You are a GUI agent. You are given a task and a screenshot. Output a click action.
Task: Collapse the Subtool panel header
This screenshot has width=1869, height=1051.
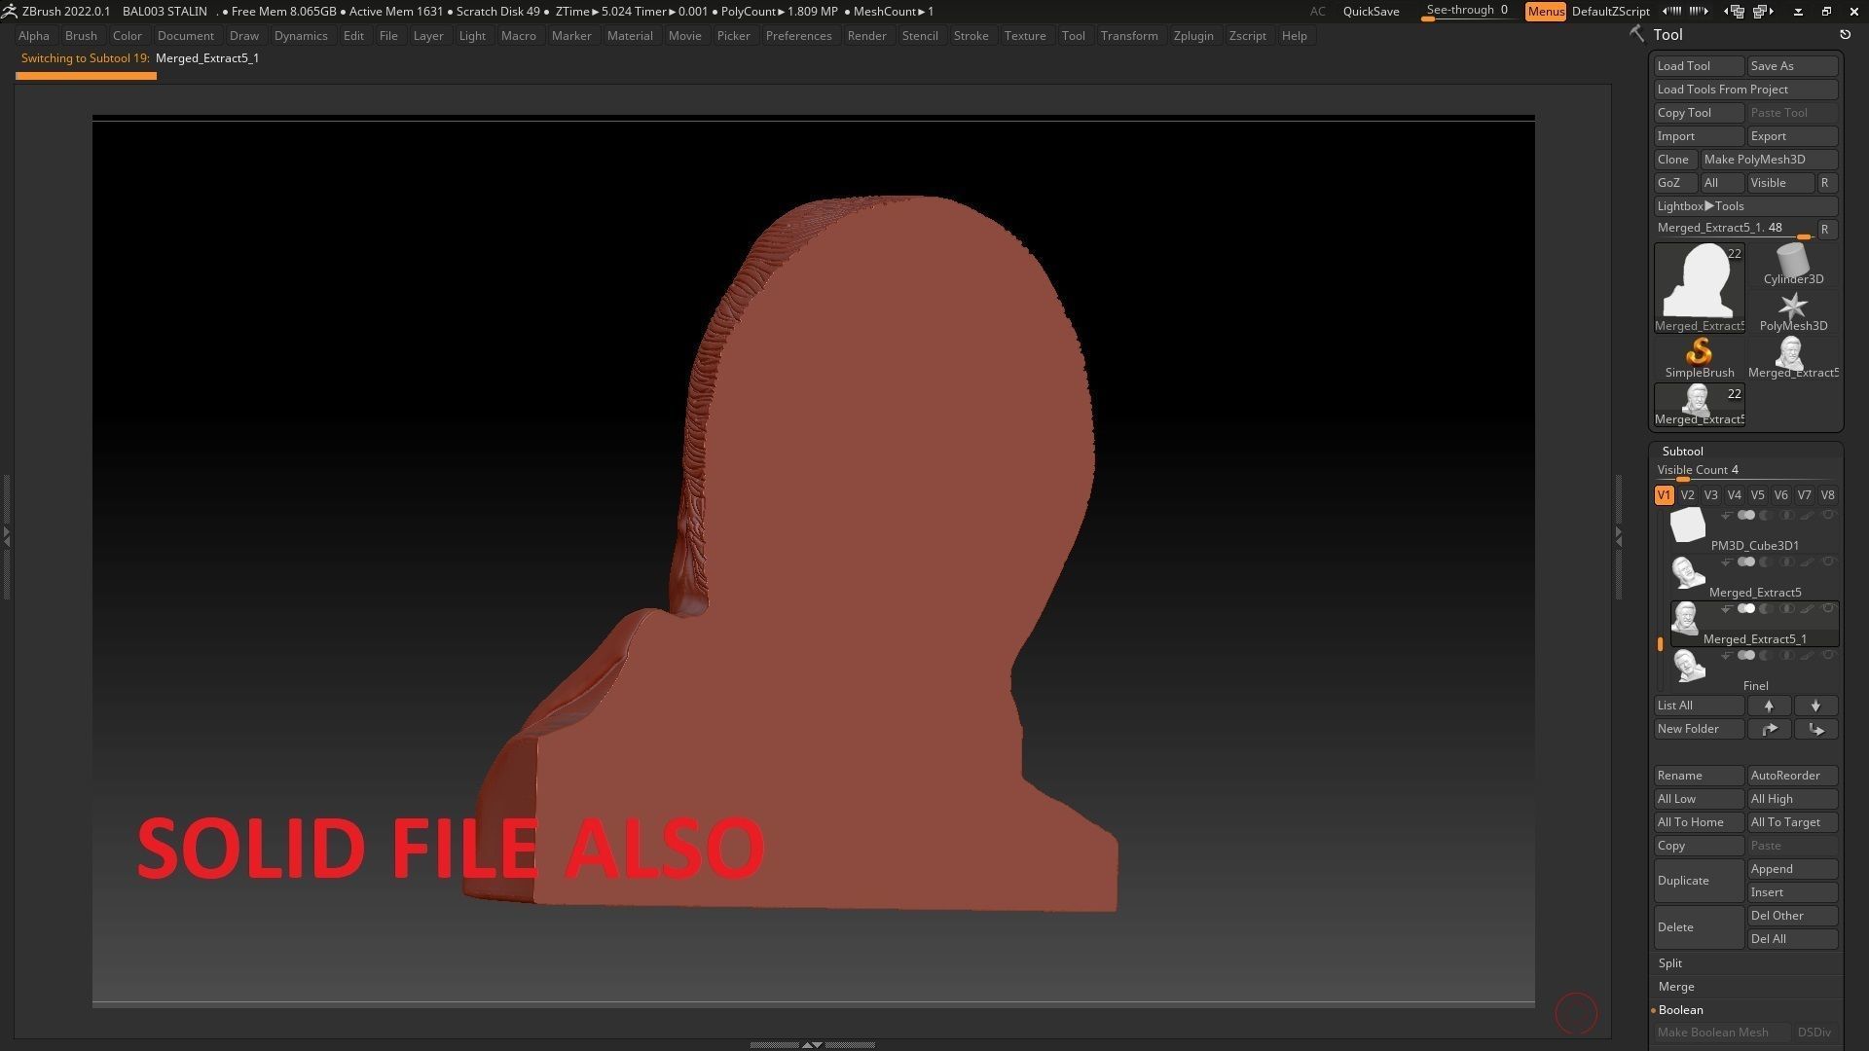tap(1682, 452)
